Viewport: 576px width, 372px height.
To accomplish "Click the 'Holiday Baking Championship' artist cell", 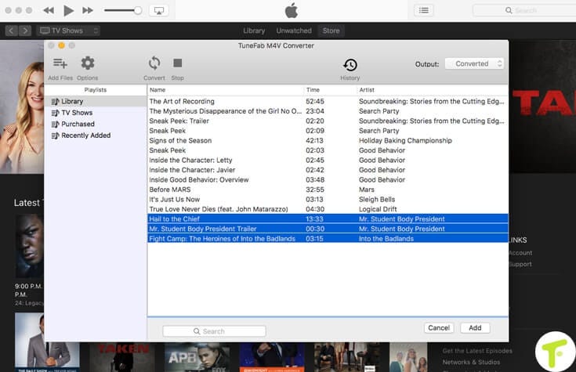I will coord(405,141).
